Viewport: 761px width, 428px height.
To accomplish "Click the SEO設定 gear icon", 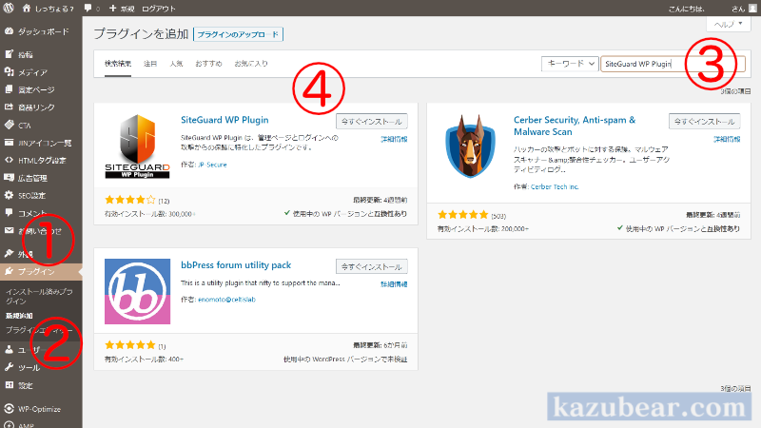I will [9, 195].
